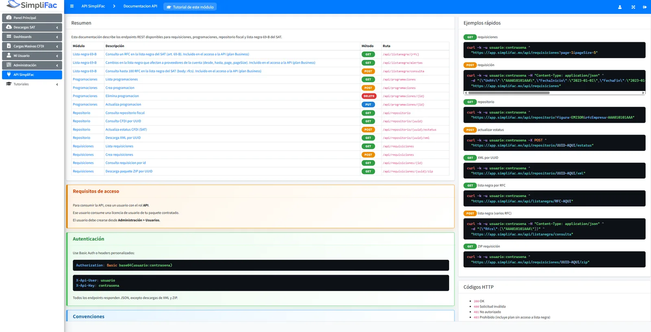Screen dimensions: 651x332
Task: Click the Requisitos de acceso heading
Action: tap(96, 191)
